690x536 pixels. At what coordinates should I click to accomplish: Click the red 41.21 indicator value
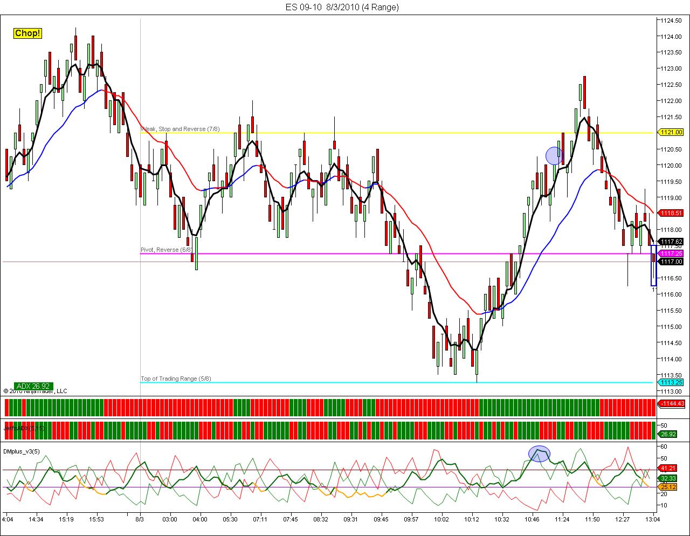click(668, 468)
